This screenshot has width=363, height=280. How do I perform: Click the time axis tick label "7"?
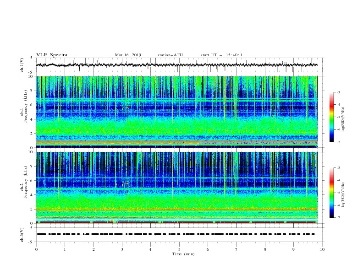[236, 249]
